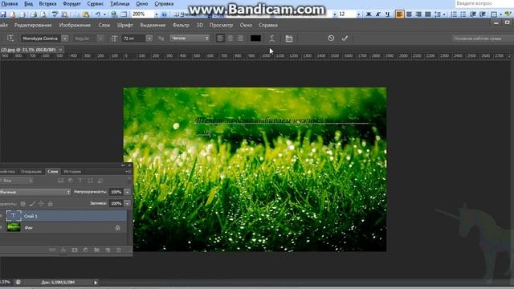Viewport: 514px width, 289px height.
Task: Close the document tab
Action: click(61, 50)
